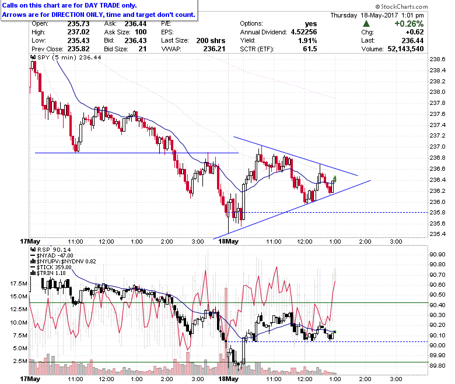Click the 235.4 price axis label
This screenshot has width=455, height=384.
tap(437, 234)
